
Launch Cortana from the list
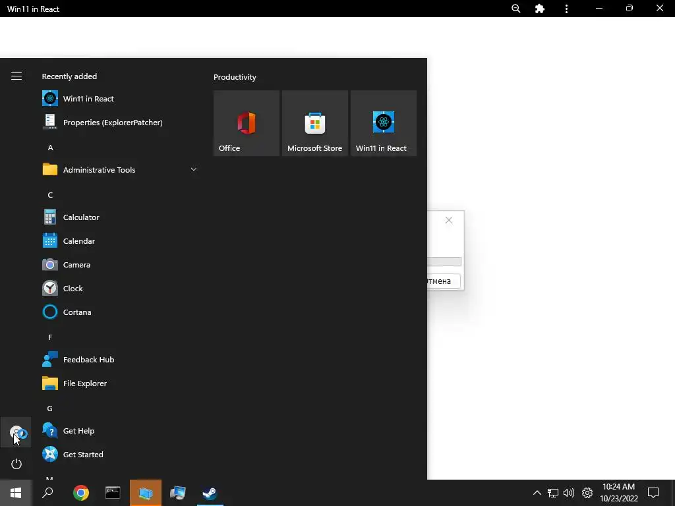tap(120, 312)
